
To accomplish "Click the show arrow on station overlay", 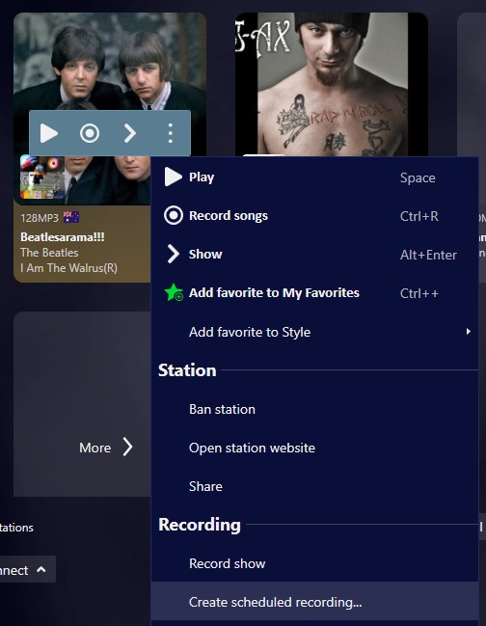I will pos(129,133).
